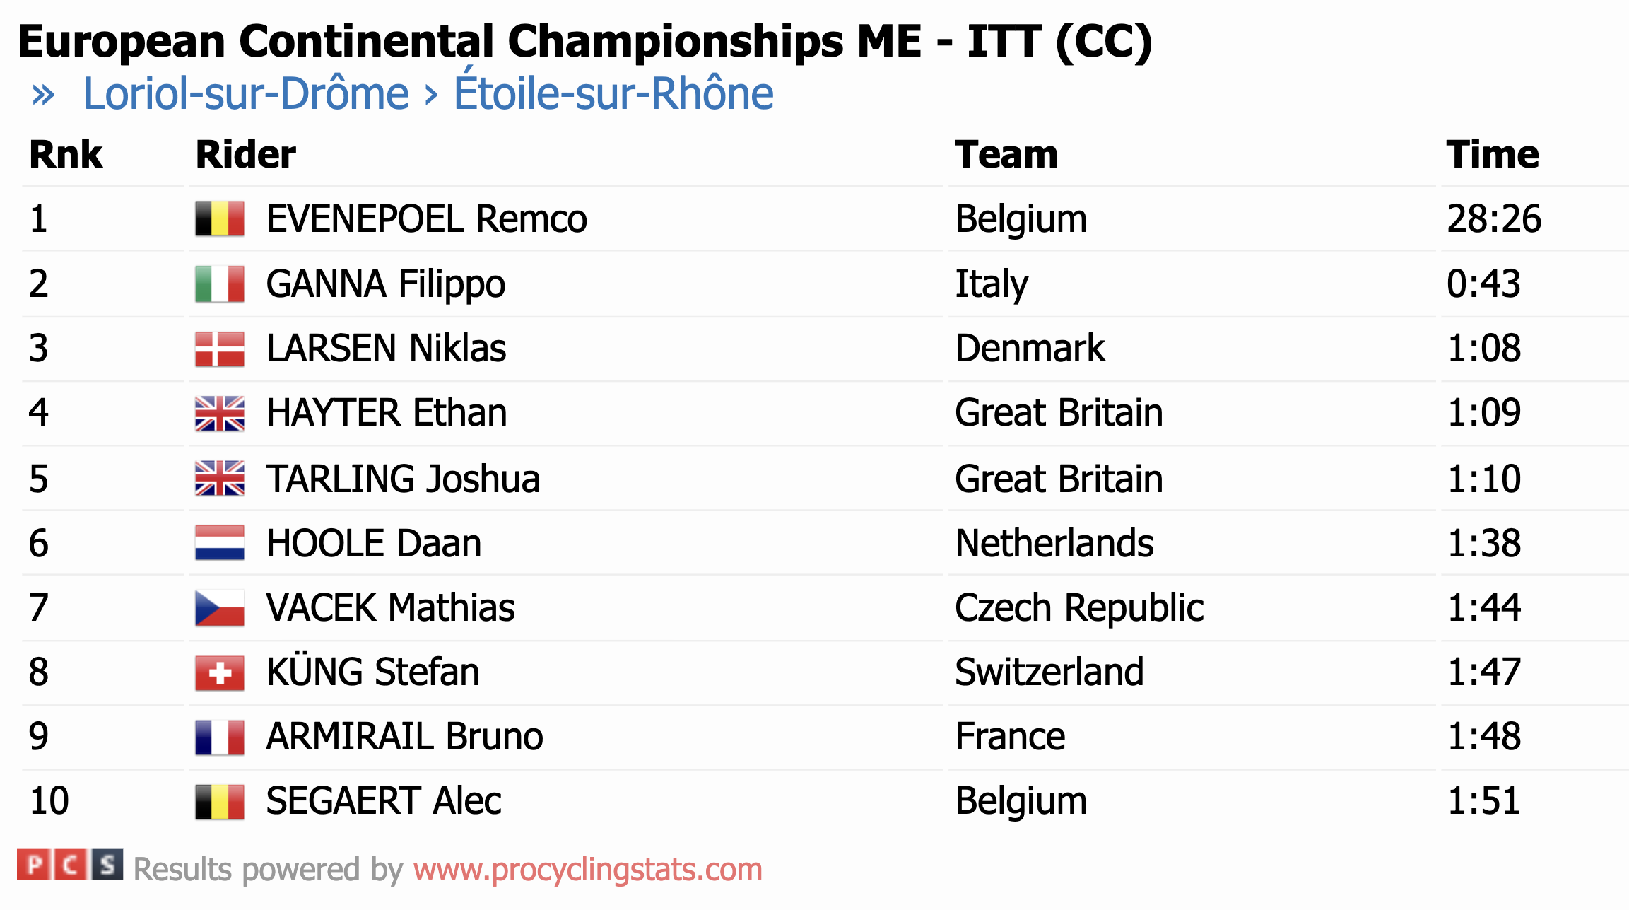This screenshot has width=1629, height=910.
Task: Click KÜNG Stefan's team Switzerland
Action: [x=1049, y=672]
